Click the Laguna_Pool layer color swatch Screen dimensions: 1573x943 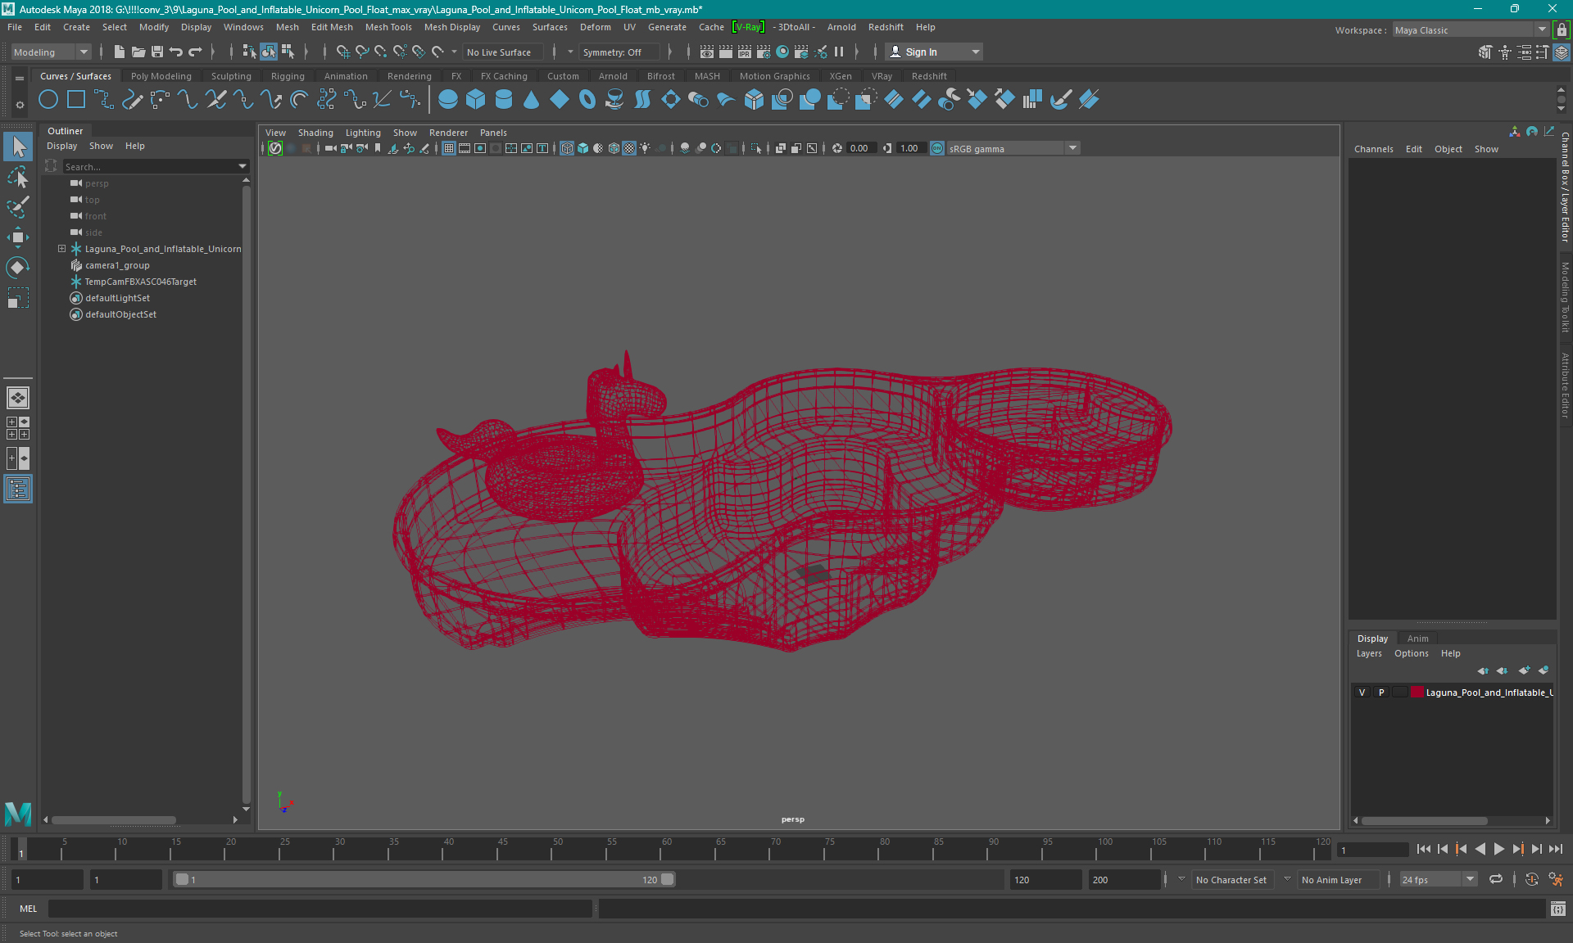(1417, 693)
